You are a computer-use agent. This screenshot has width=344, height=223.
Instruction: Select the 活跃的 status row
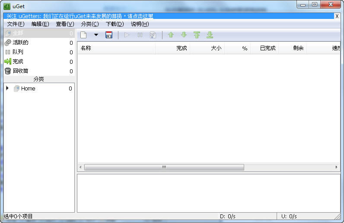(39, 43)
